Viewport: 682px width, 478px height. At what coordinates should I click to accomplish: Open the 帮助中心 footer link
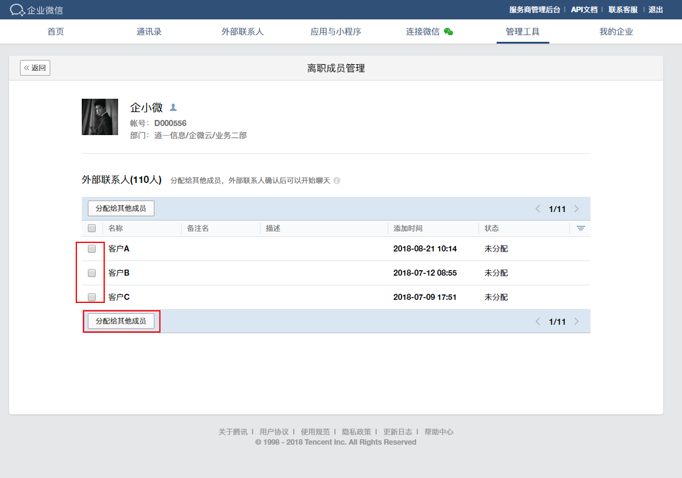(x=440, y=431)
